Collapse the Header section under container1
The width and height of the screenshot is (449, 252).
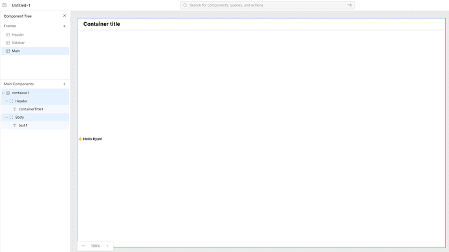[x=7, y=101]
